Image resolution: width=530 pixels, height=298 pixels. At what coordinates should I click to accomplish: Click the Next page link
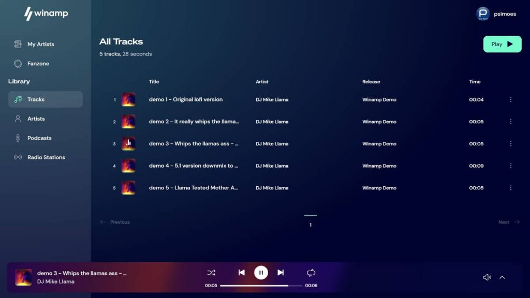click(508, 222)
